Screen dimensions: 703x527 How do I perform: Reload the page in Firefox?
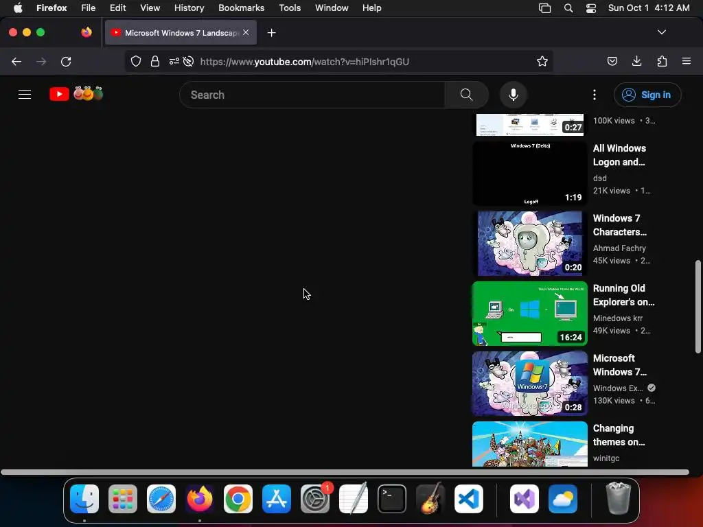pyautogui.click(x=66, y=61)
